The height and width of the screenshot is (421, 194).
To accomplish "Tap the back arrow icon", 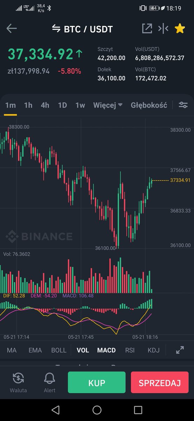I will [x=12, y=28].
